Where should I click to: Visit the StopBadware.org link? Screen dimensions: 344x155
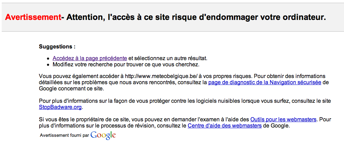click(x=60, y=107)
